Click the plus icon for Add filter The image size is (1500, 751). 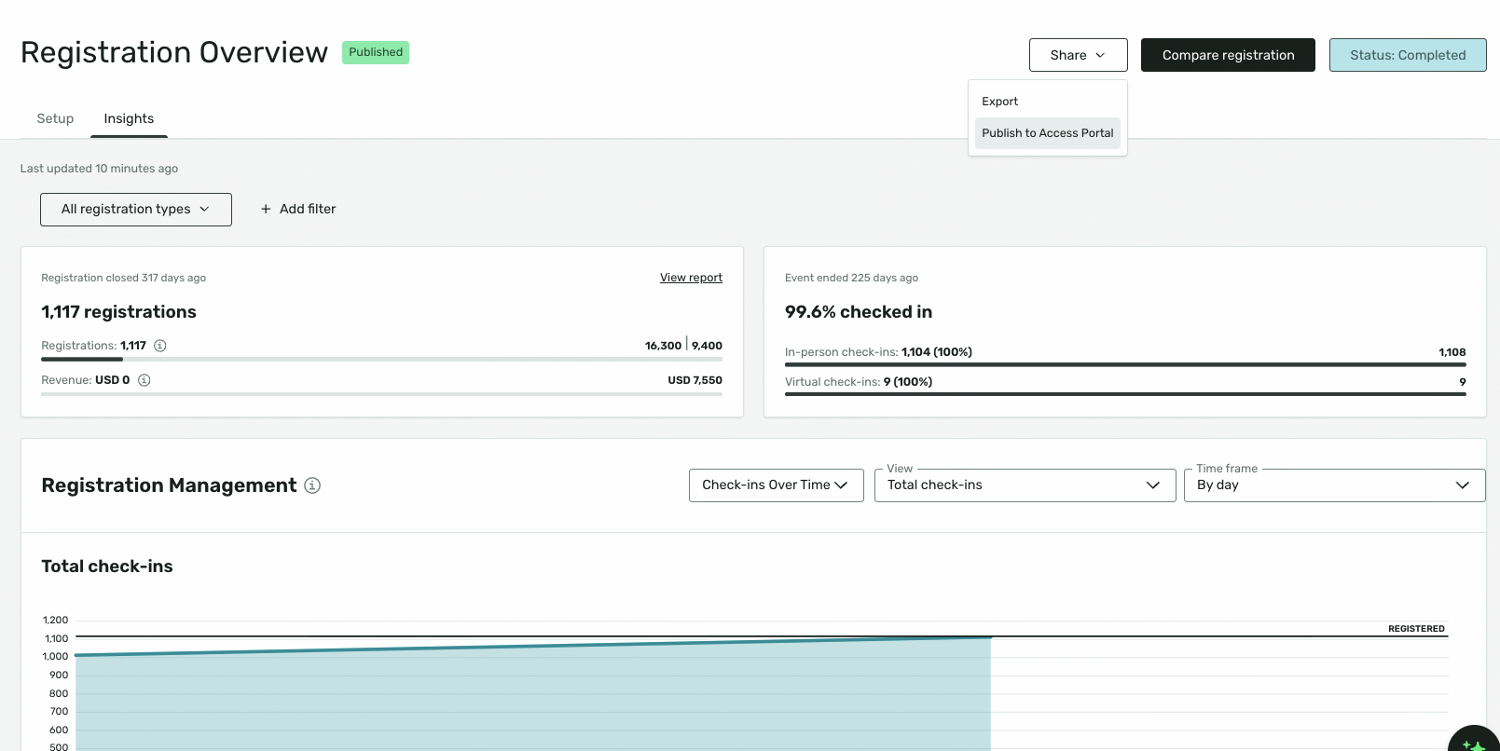click(x=266, y=209)
